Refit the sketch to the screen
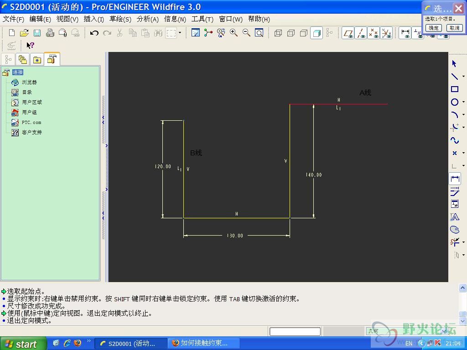This screenshot has height=350, width=467. (x=259, y=33)
